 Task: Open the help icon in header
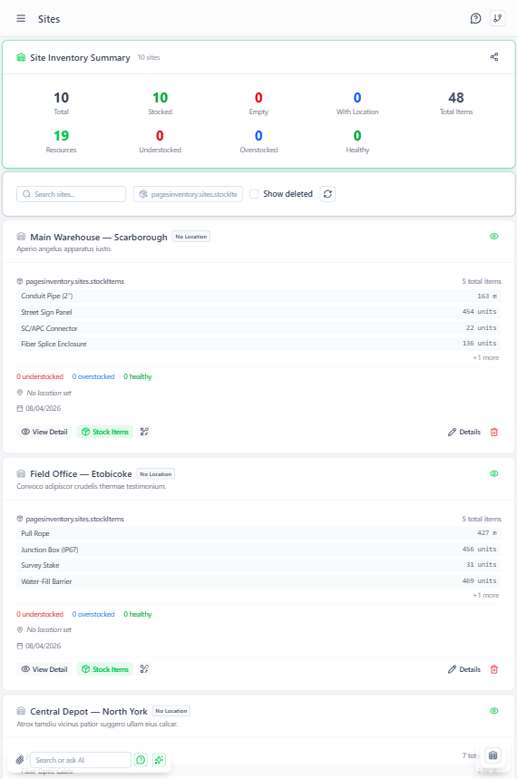tap(476, 18)
